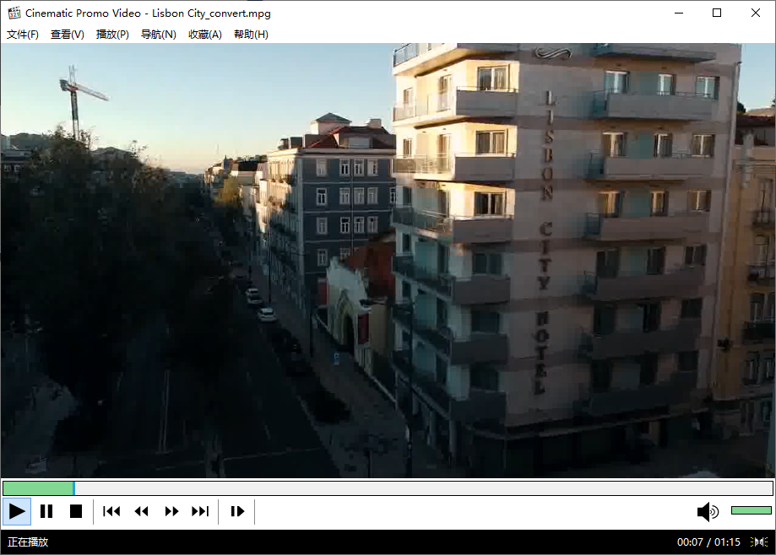Skip to the next file
Screen dimensions: 776x555
(200, 511)
